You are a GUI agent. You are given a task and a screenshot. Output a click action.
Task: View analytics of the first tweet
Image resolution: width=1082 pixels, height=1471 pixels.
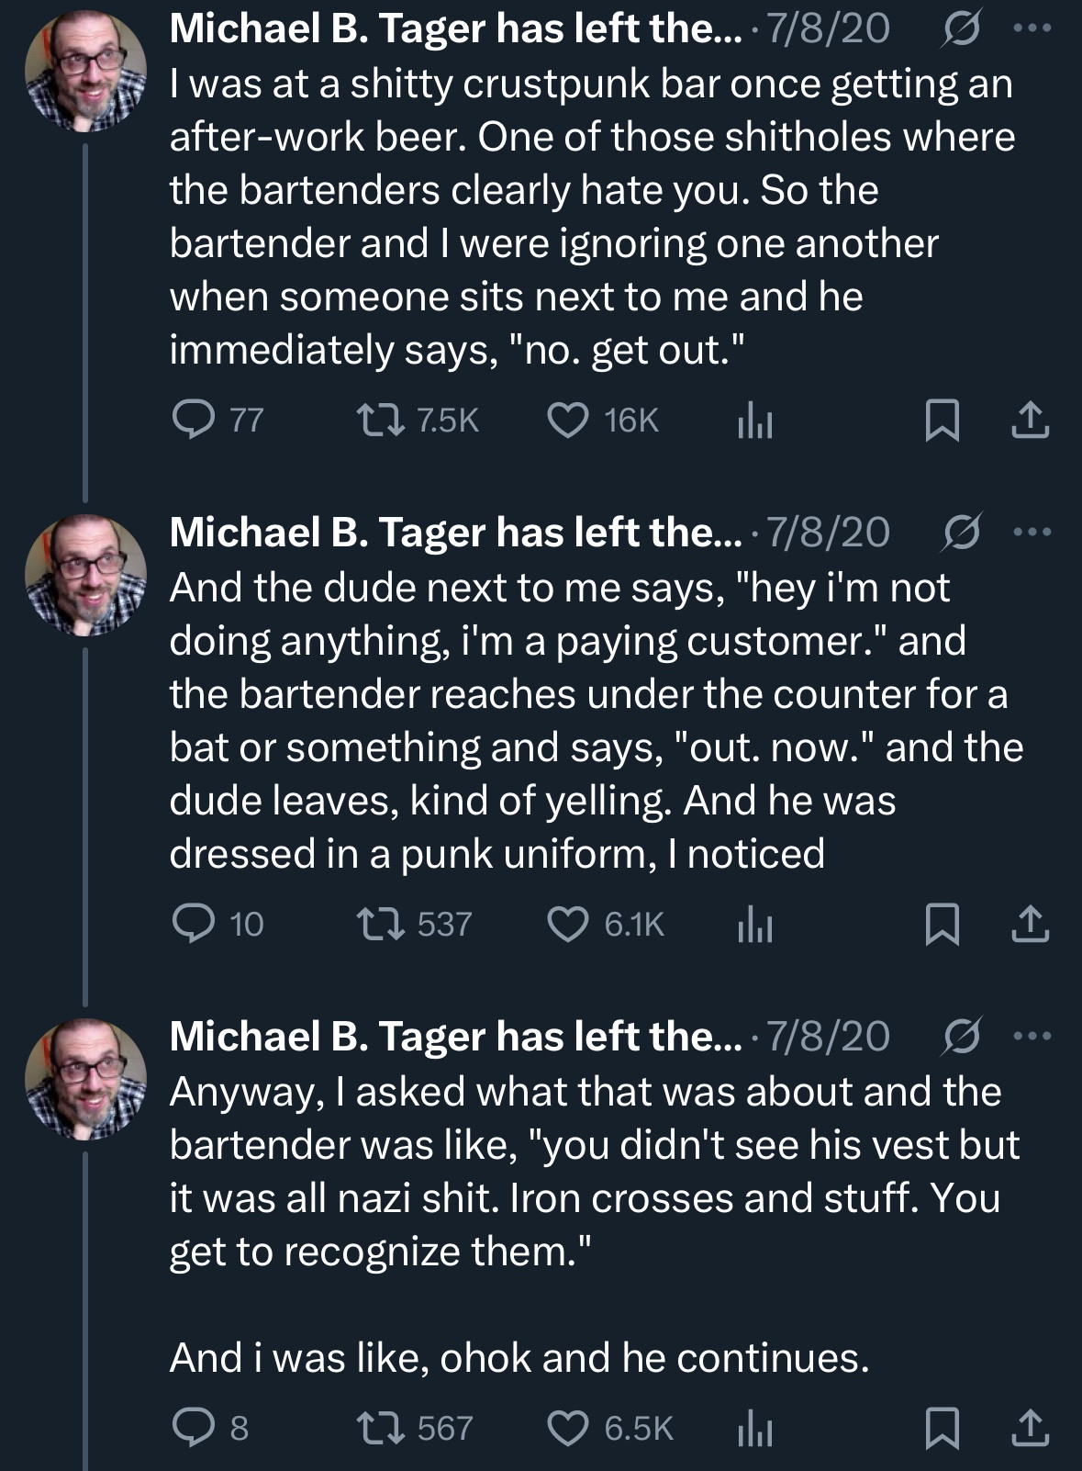pyautogui.click(x=754, y=421)
